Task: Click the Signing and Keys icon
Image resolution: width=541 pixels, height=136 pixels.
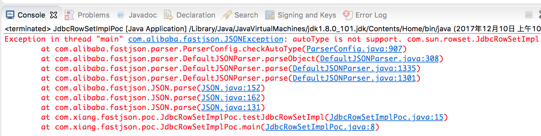Action: pos(270,15)
